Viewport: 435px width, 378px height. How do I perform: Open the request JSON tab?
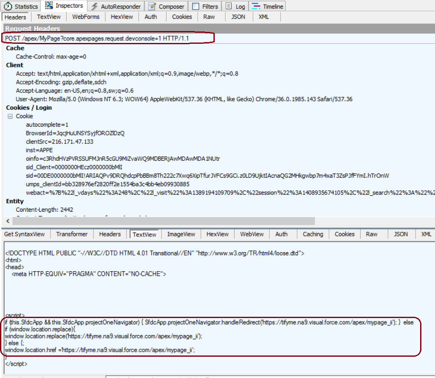coord(238,17)
